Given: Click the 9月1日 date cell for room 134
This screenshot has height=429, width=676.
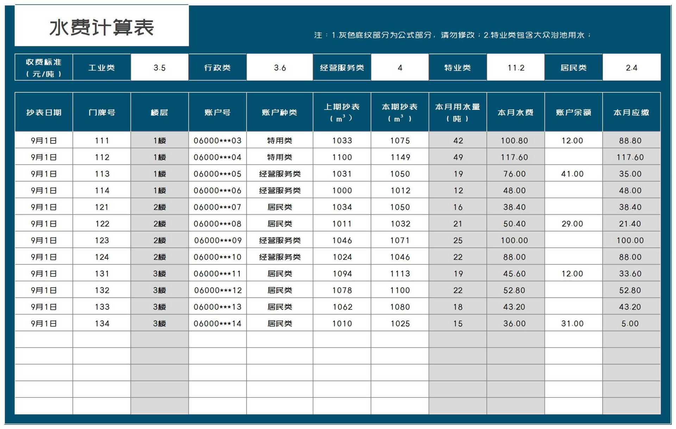Looking at the screenshot, I should (43, 323).
